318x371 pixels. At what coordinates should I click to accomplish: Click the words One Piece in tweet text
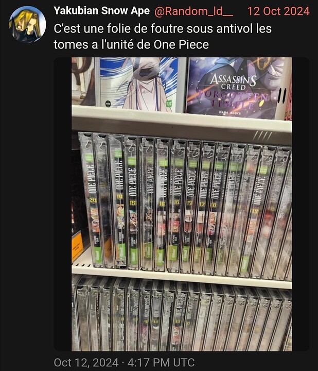pyautogui.click(x=181, y=44)
